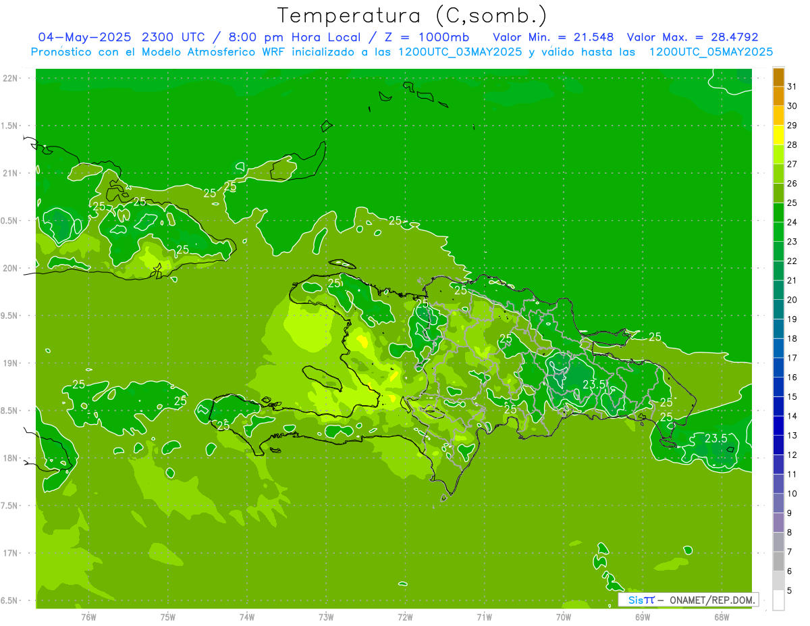Viewport: 810px width, 626px height.
Task: Pick the legend swatch above the 31 label
Action: coord(778,77)
